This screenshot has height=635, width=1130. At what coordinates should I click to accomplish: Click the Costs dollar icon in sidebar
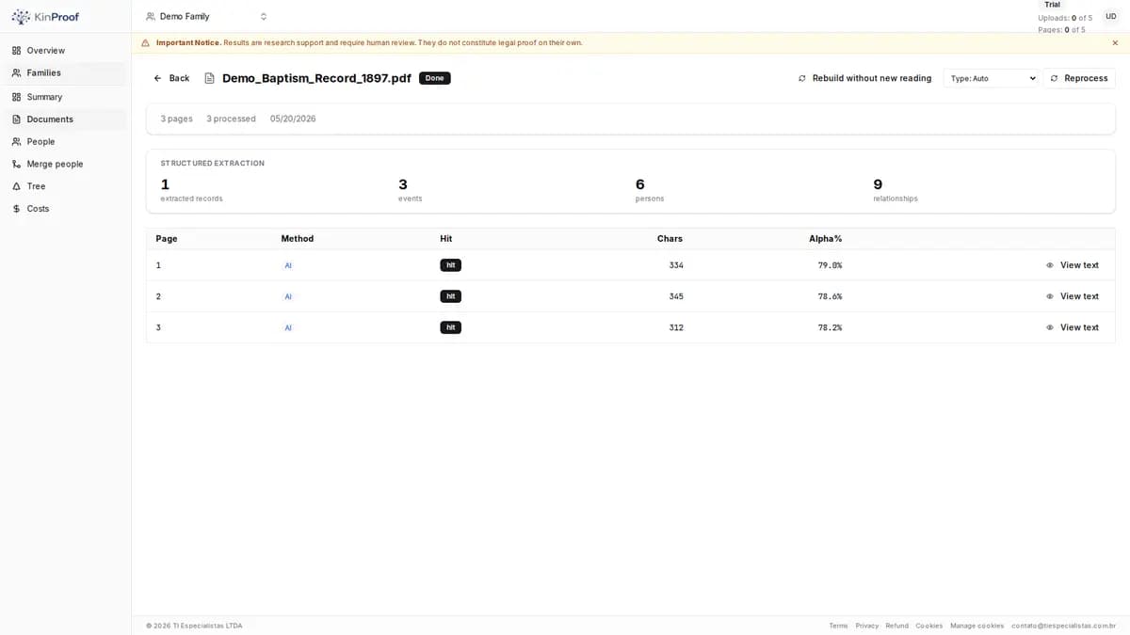click(16, 209)
